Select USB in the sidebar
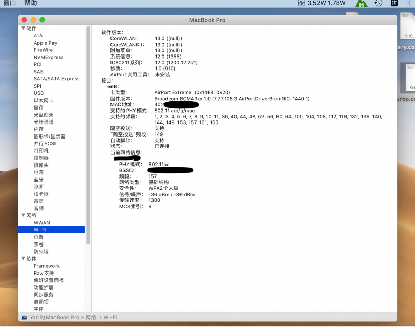Viewport: 415px width, 327px height. tap(38, 93)
